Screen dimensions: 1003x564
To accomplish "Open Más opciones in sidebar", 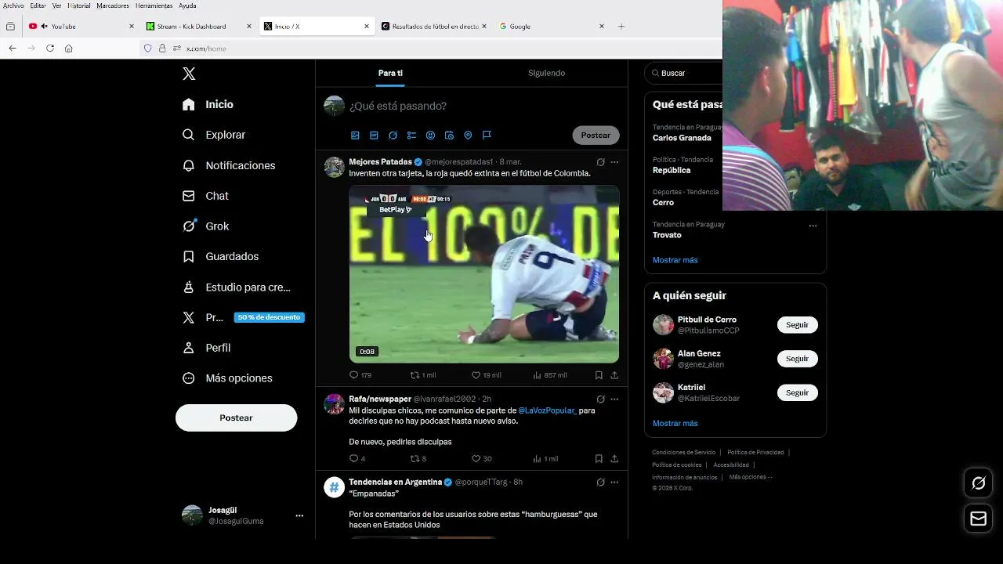I will (x=227, y=378).
